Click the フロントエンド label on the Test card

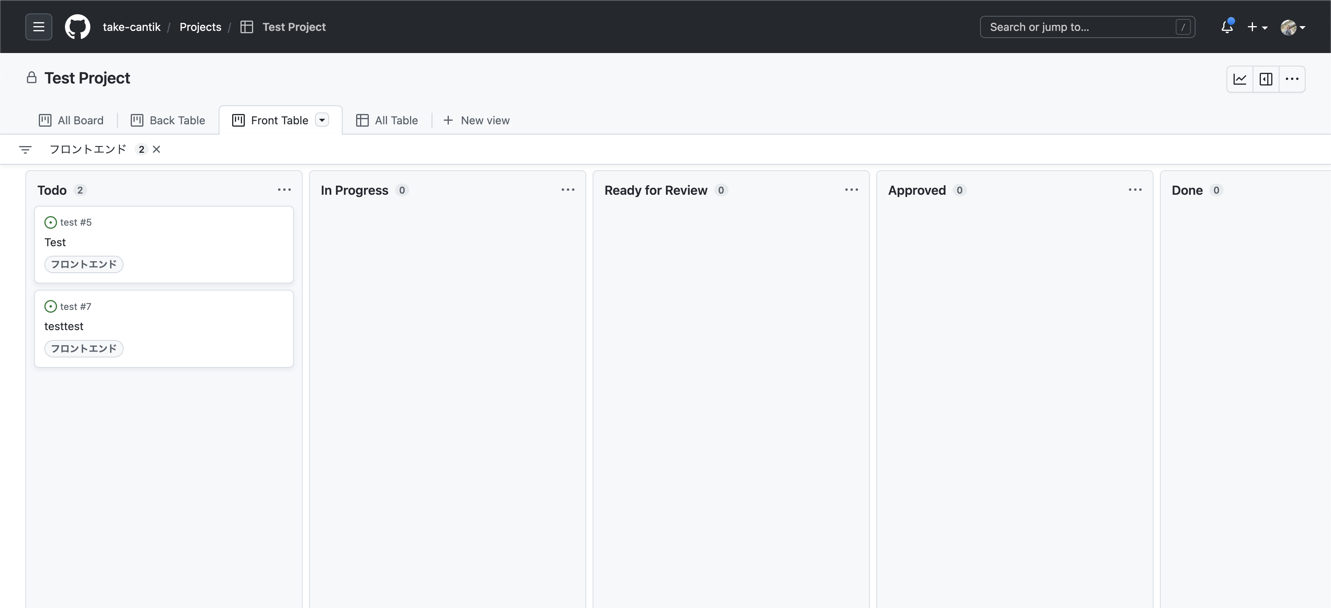point(83,264)
